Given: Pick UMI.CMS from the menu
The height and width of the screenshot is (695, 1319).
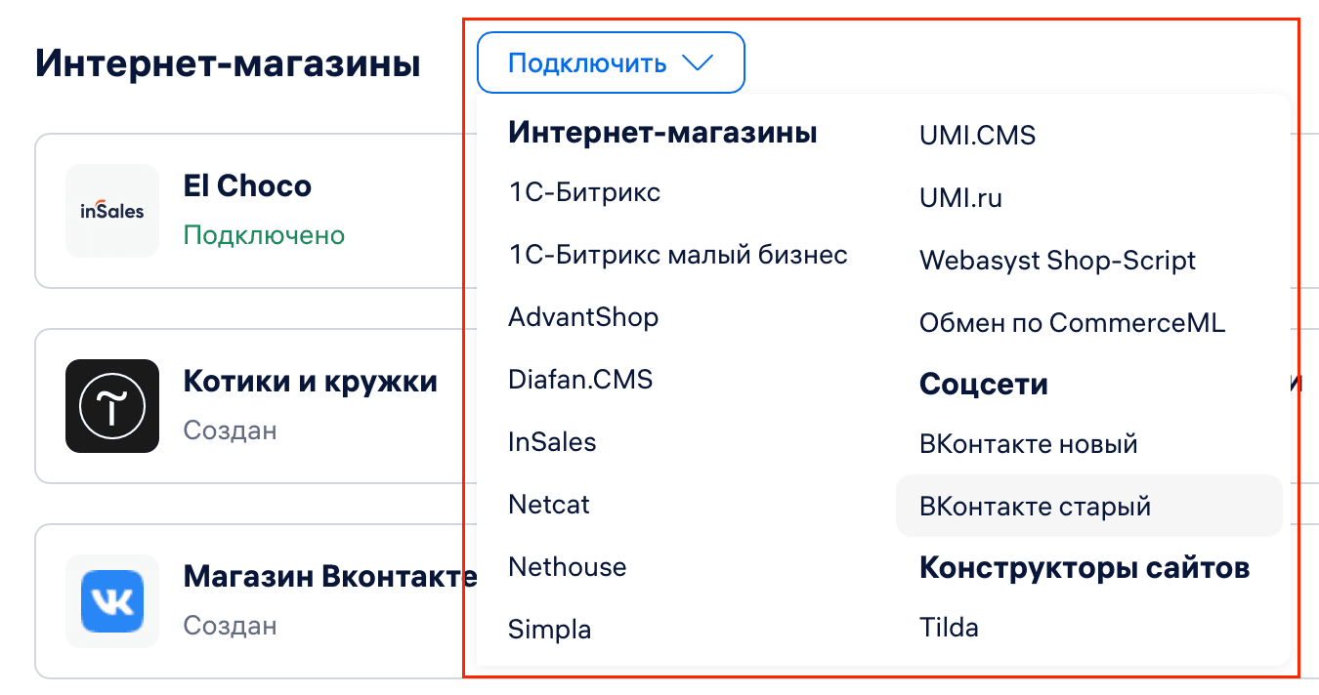Looking at the screenshot, I should (x=977, y=136).
